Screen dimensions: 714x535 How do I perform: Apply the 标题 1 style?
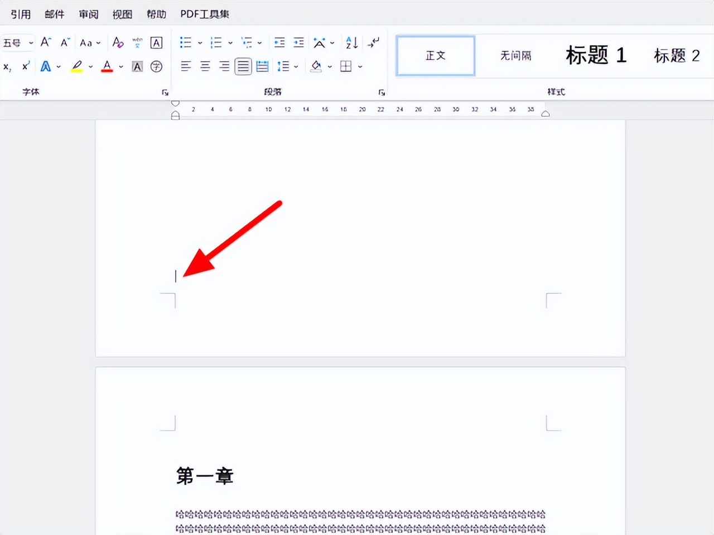pyautogui.click(x=595, y=56)
